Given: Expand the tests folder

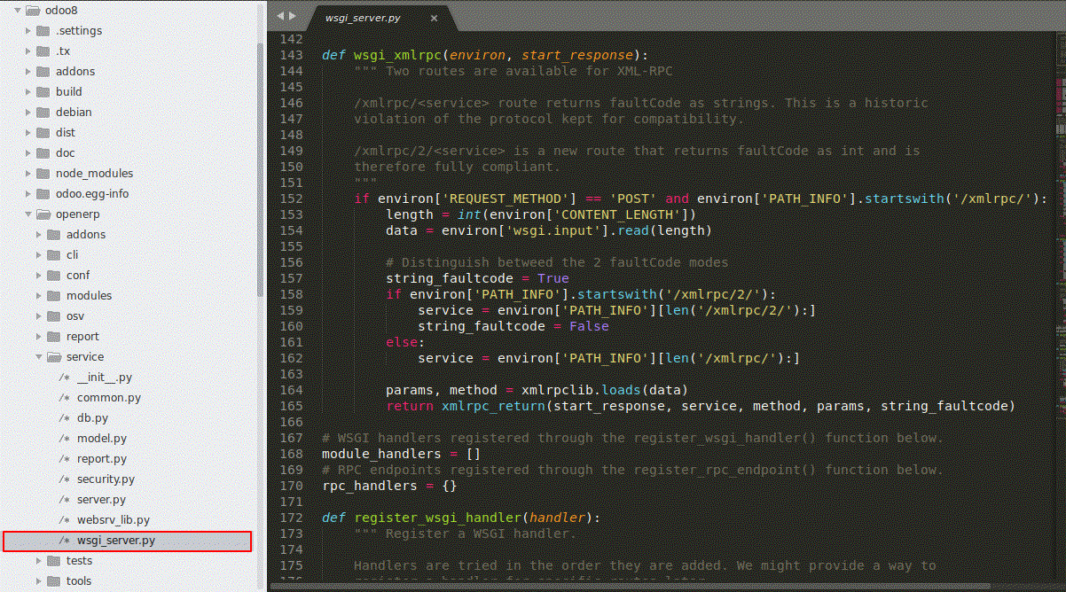Looking at the screenshot, I should 38,560.
